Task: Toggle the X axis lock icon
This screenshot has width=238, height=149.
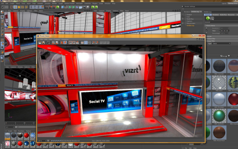Action: pos(31,7)
